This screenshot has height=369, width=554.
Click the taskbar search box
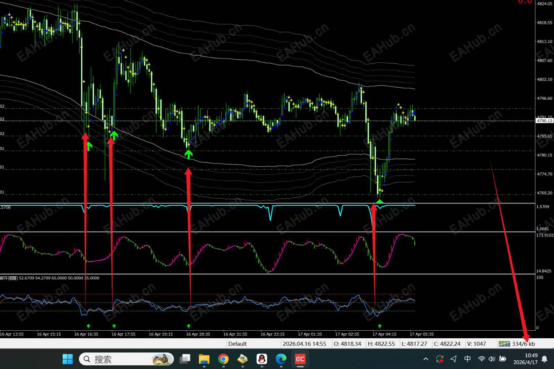click(126, 359)
